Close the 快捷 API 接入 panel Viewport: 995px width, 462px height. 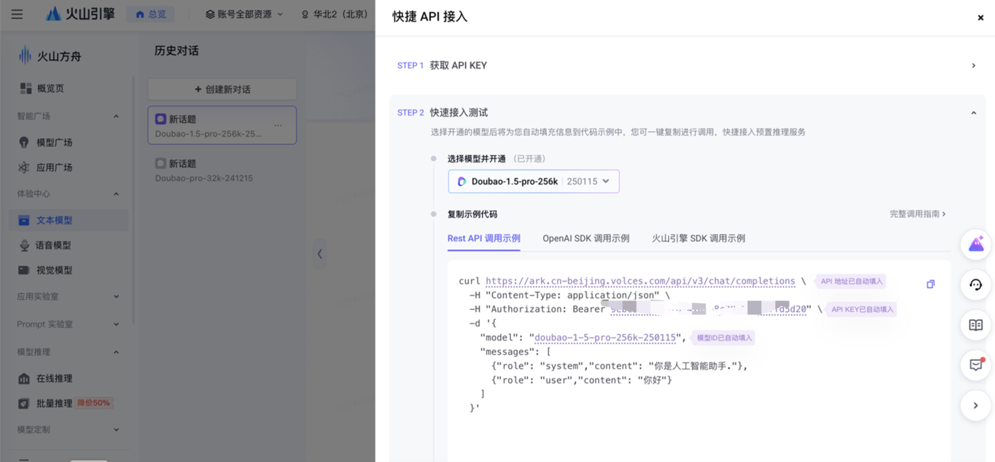[980, 17]
